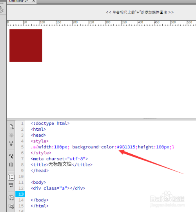The width and height of the screenshot is (196, 212).
Task: Click the Remove Comment icon
Action: [x=11, y=207]
